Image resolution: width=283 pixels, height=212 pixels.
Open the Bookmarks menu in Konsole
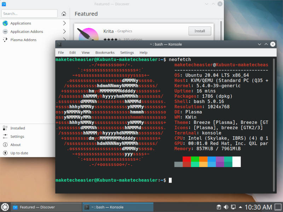(x=105, y=52)
